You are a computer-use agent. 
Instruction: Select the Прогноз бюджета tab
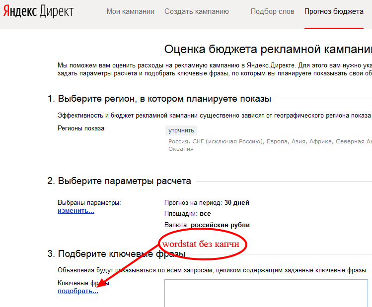click(334, 11)
